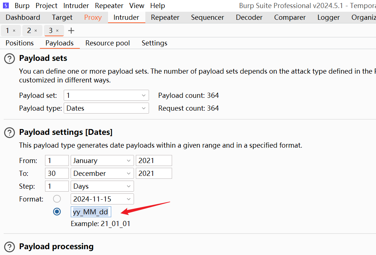Click Payload processing help question mark
This screenshot has height=255, width=376.
coord(10,247)
